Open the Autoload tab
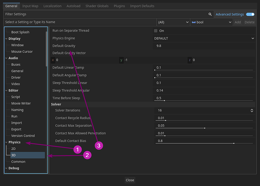Screen dimensions: 260x186 (73, 6)
